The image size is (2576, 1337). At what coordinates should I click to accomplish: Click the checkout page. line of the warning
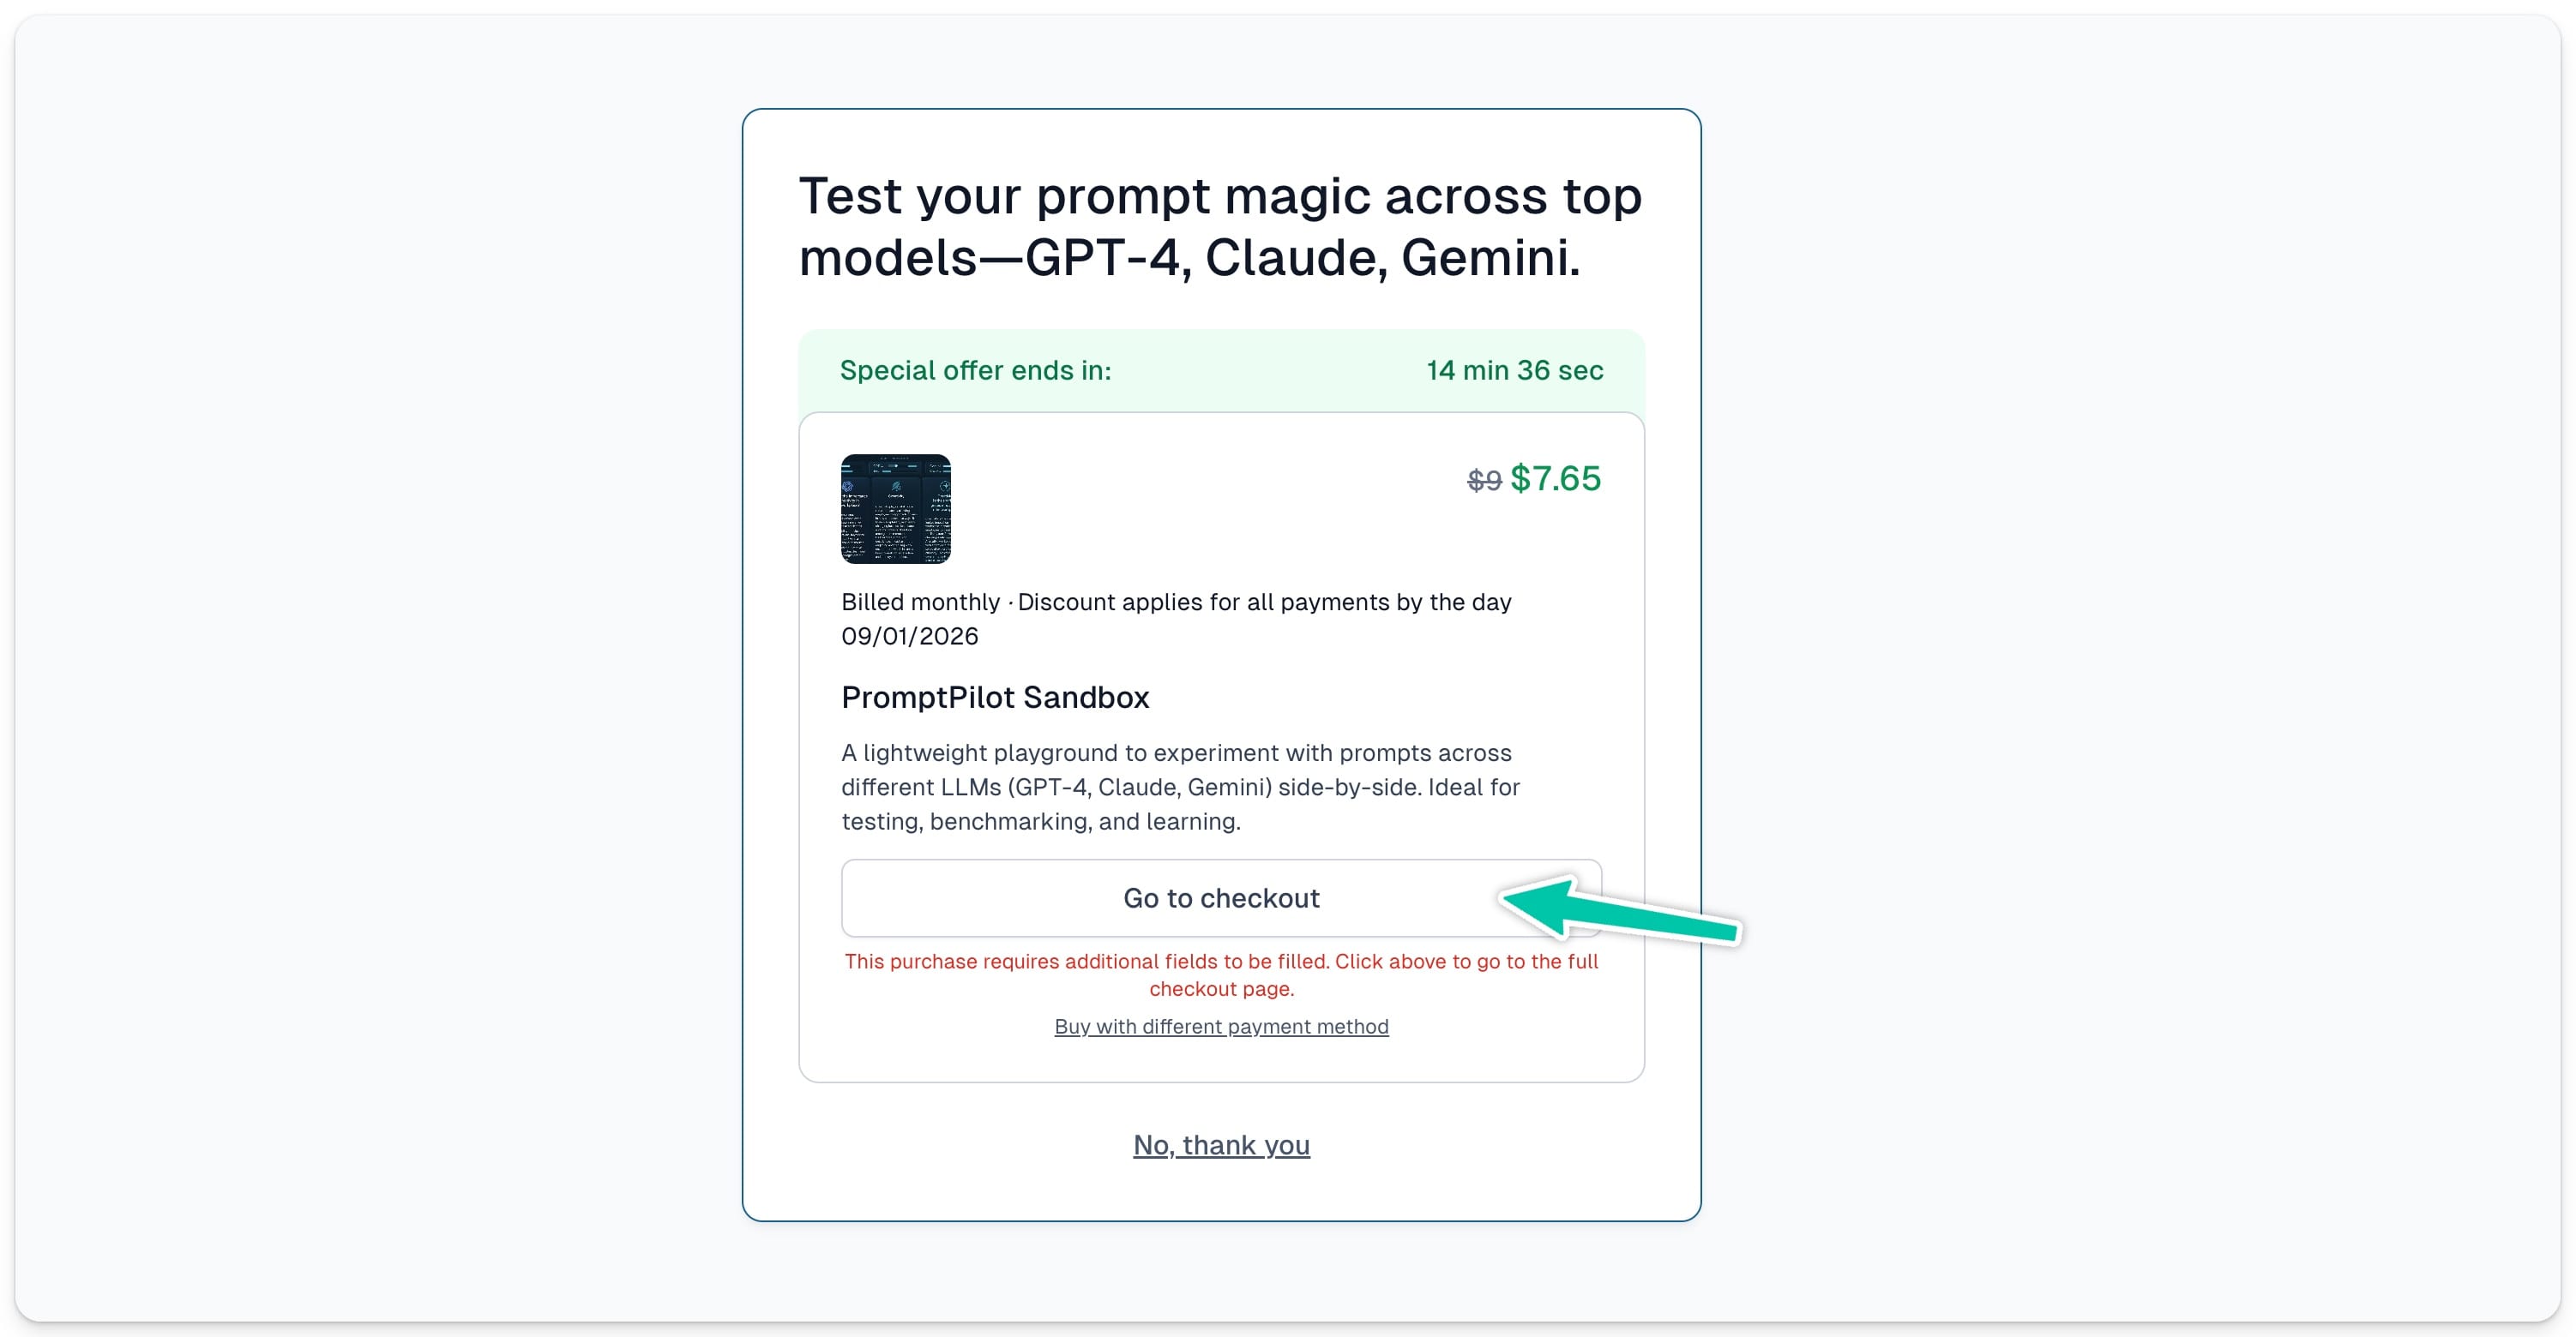pyautogui.click(x=1221, y=988)
